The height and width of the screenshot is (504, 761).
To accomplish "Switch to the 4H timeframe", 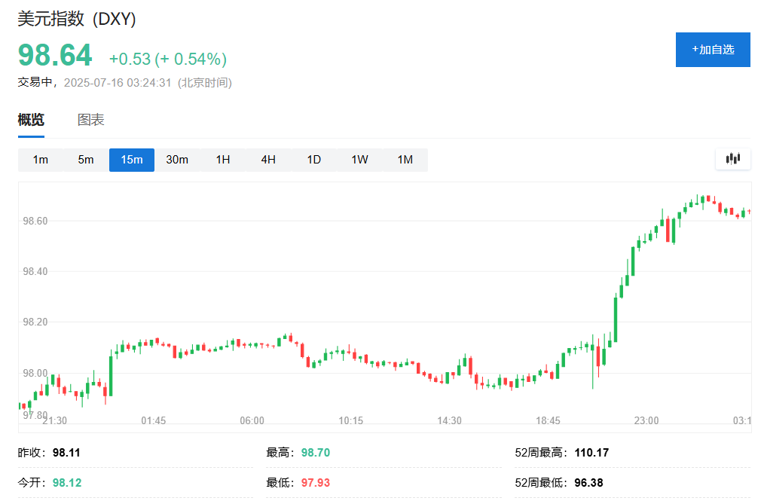I will tap(268, 160).
